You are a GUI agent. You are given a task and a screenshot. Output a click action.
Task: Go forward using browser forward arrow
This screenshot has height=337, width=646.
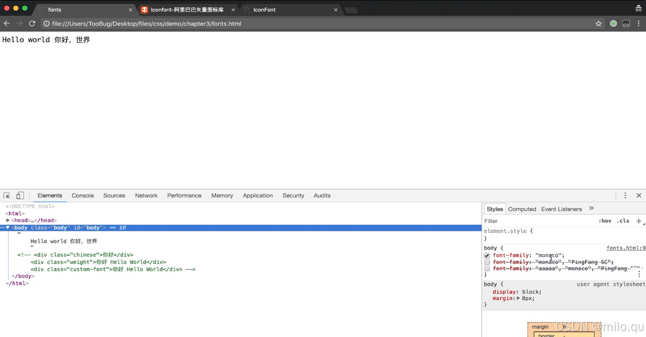[x=19, y=23]
